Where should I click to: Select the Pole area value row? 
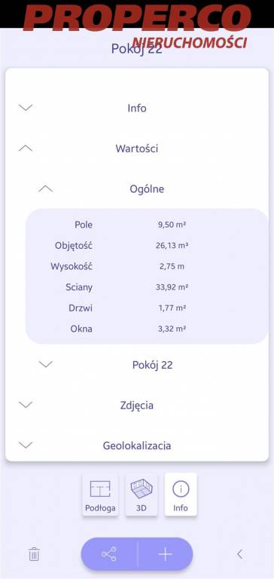click(147, 225)
